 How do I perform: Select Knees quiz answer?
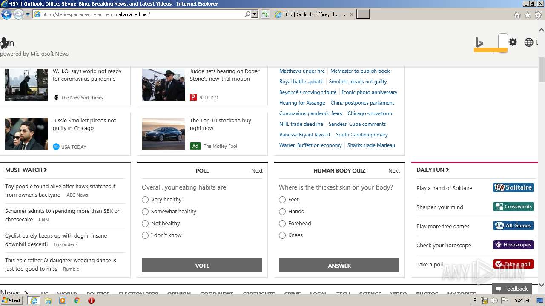coord(282,235)
